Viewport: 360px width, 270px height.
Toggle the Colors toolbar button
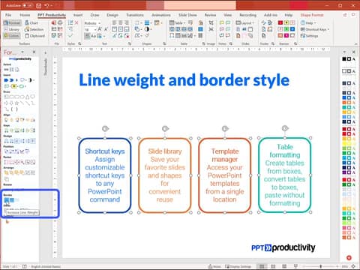tap(11, 36)
